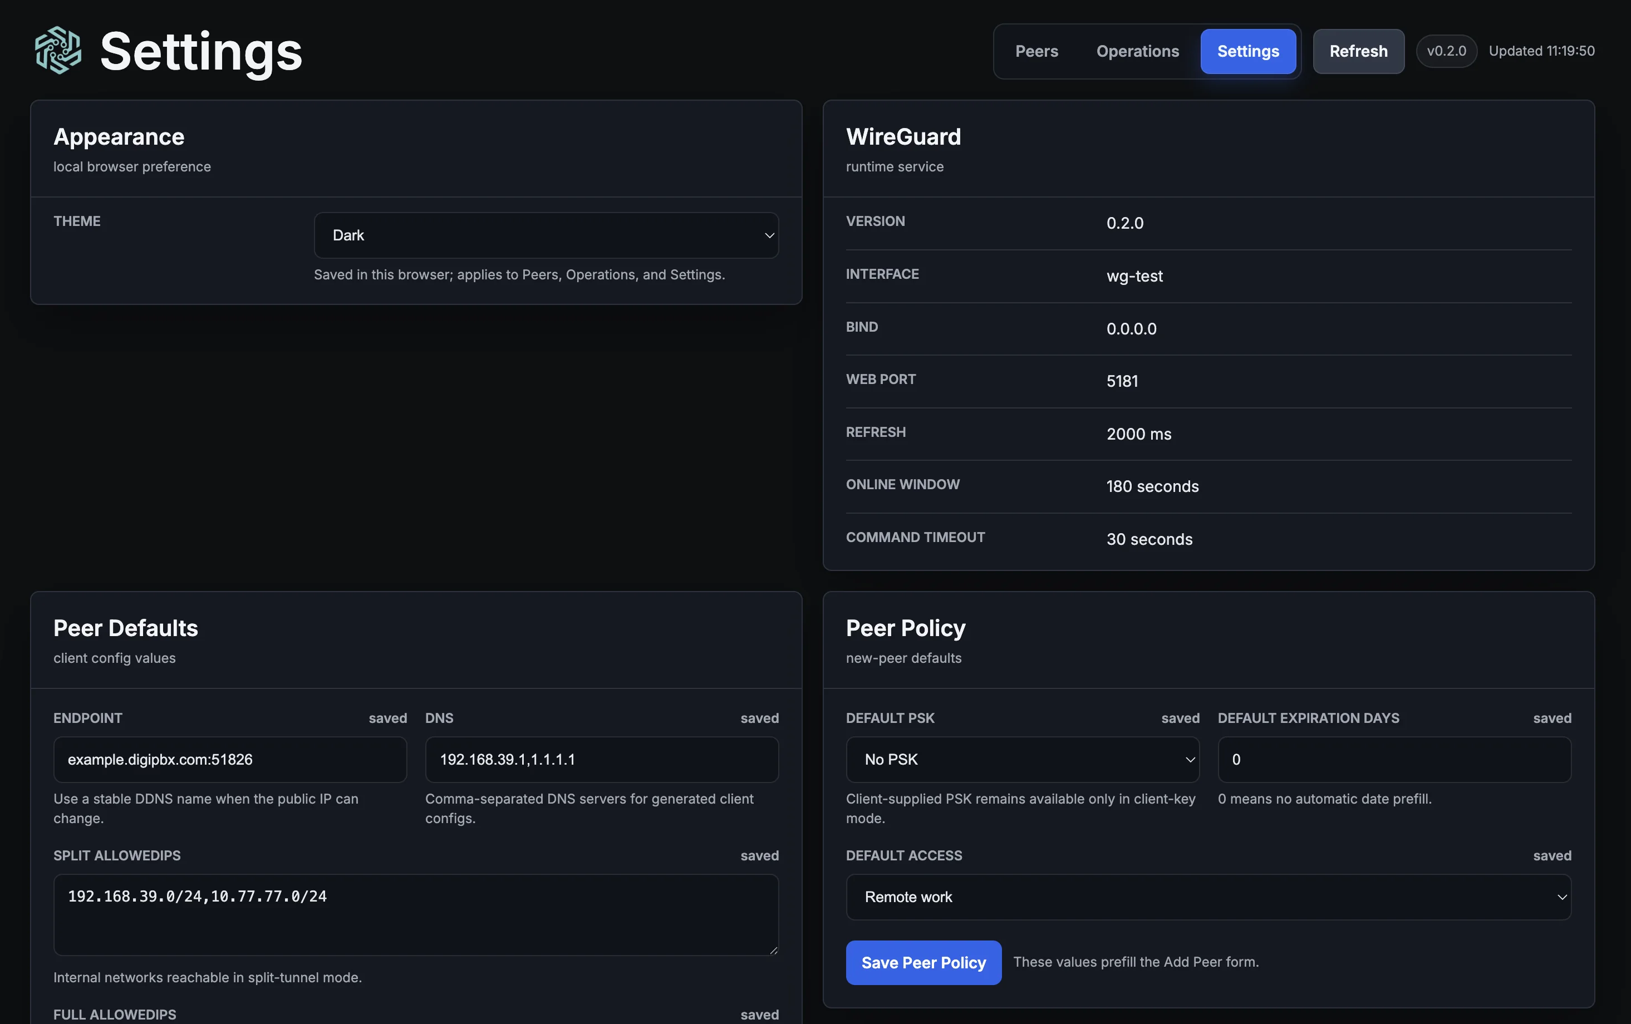Click the Appearance section heading
This screenshot has width=1631, height=1024.
pyautogui.click(x=119, y=137)
